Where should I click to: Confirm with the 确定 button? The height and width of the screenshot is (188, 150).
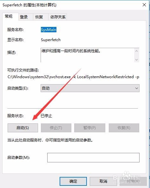pos(73,181)
